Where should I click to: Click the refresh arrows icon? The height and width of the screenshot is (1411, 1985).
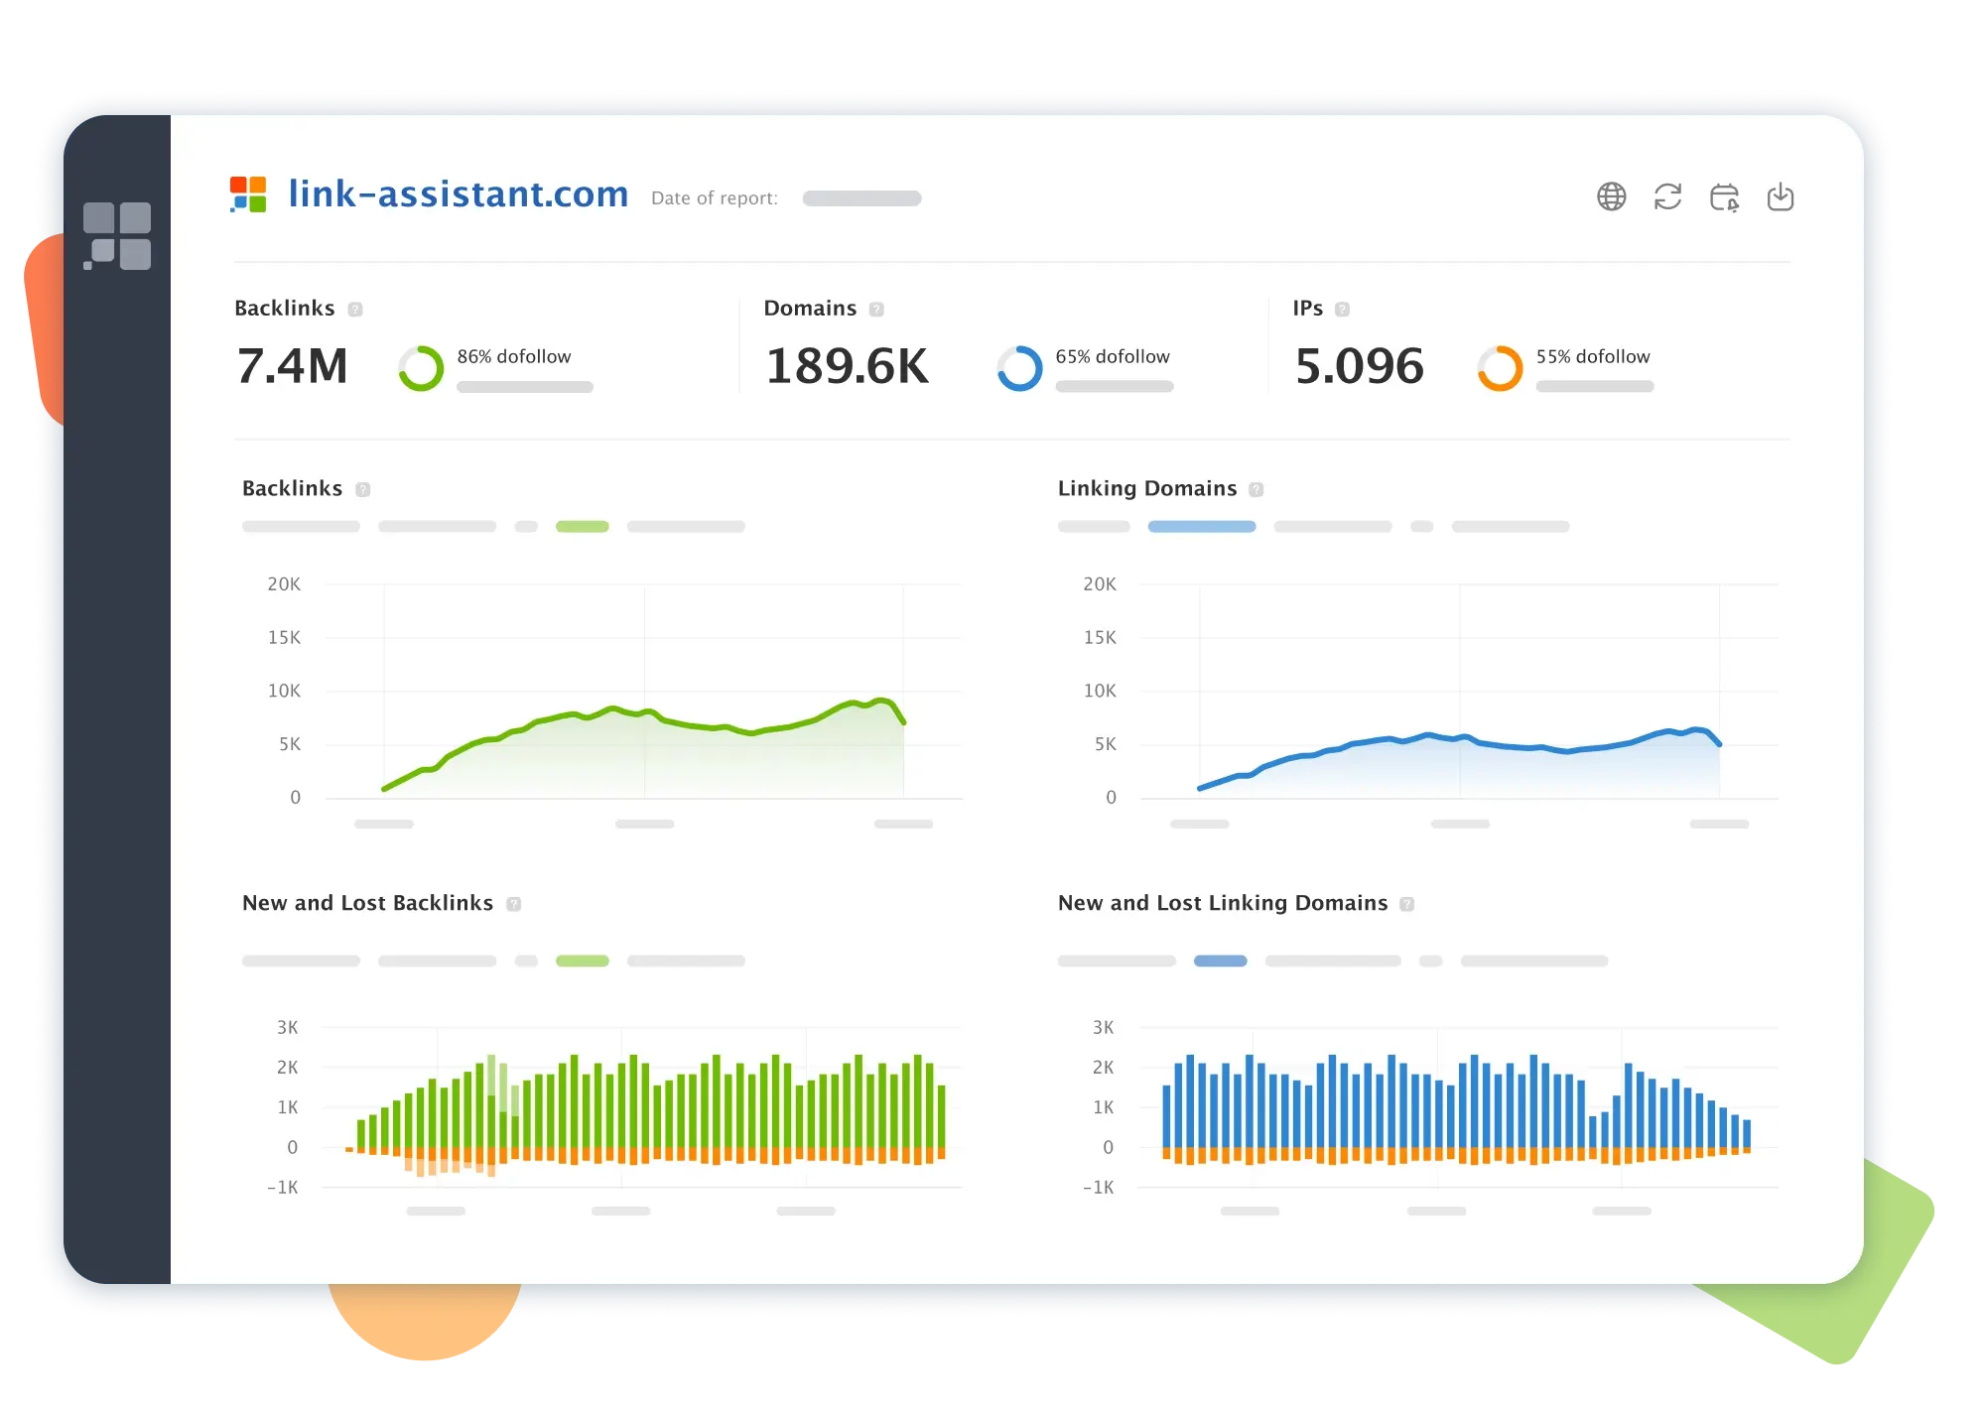[x=1667, y=196]
